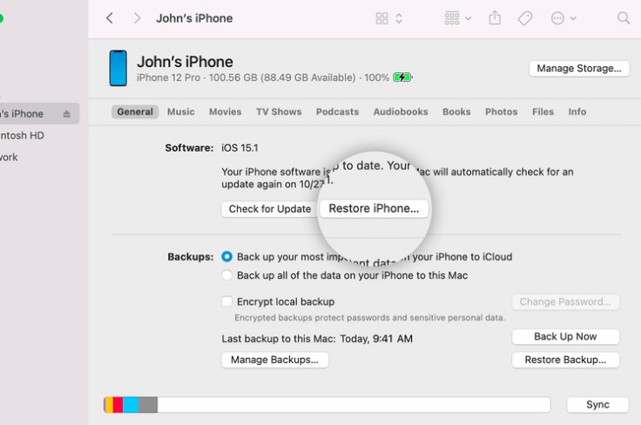Switch to the General tab
Image resolution: width=641 pixels, height=425 pixels.
click(x=135, y=111)
